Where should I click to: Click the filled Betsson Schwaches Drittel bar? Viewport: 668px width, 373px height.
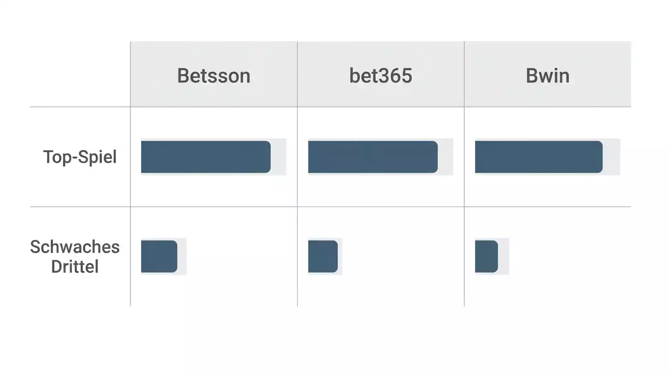pyautogui.click(x=159, y=256)
